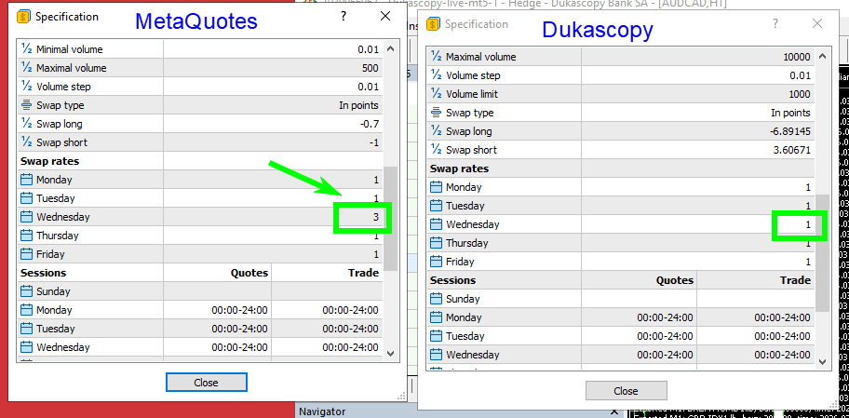The width and height of the screenshot is (849, 418).
Task: Select the Wednesday swap rate value 3
Action: point(363,217)
